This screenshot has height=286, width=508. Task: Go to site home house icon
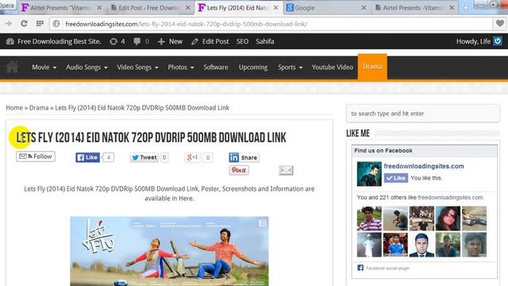click(x=13, y=67)
